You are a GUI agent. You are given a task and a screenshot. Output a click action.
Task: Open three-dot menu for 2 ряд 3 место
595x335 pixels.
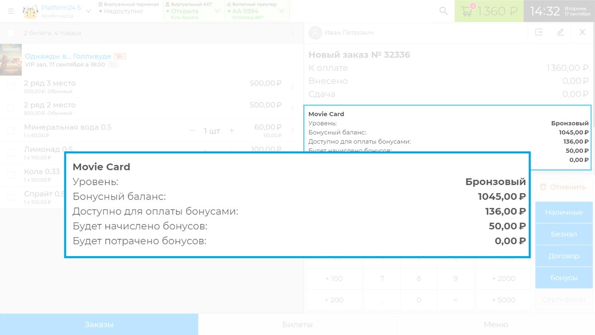click(x=293, y=86)
